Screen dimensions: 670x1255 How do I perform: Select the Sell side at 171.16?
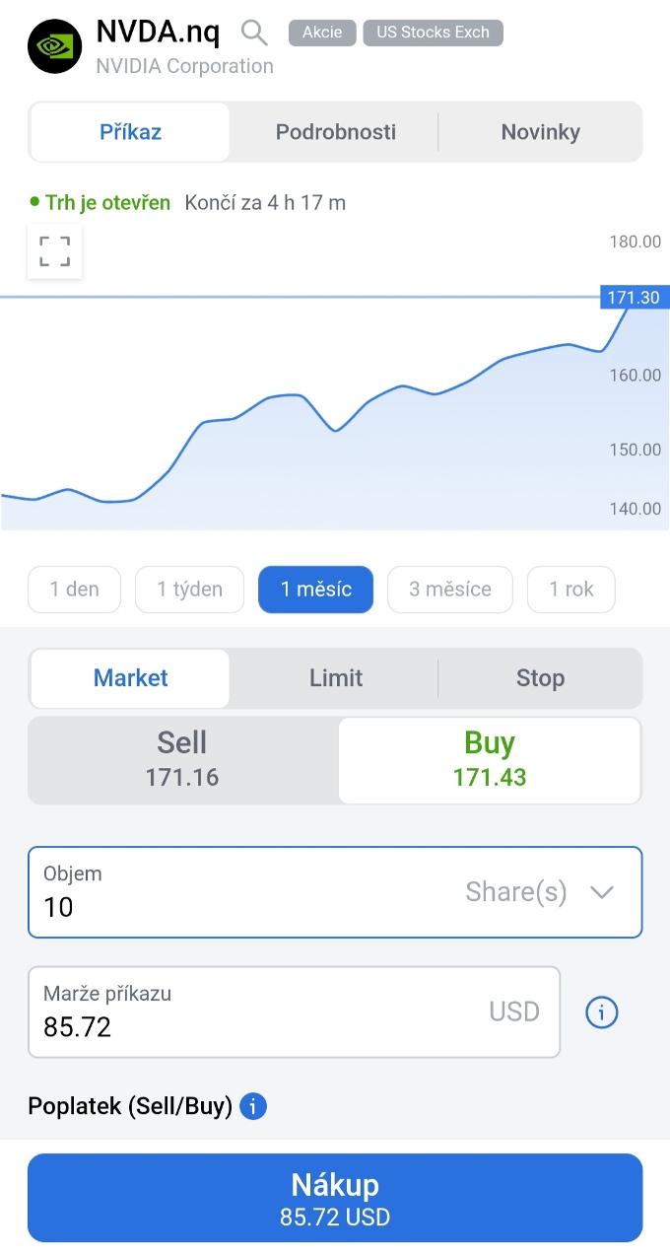(x=182, y=759)
